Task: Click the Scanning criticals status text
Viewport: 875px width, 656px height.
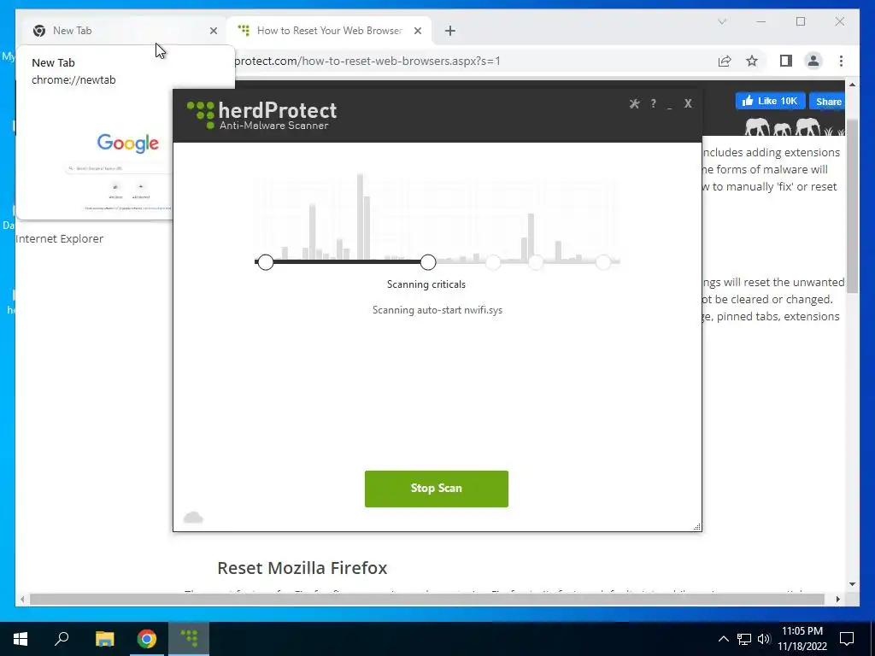Action: pos(426,284)
